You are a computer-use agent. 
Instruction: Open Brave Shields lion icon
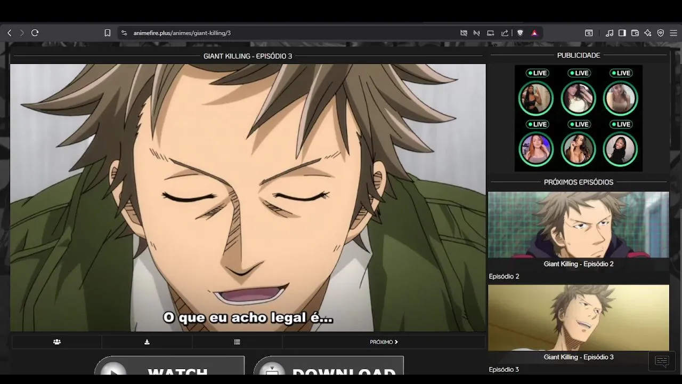coord(520,33)
